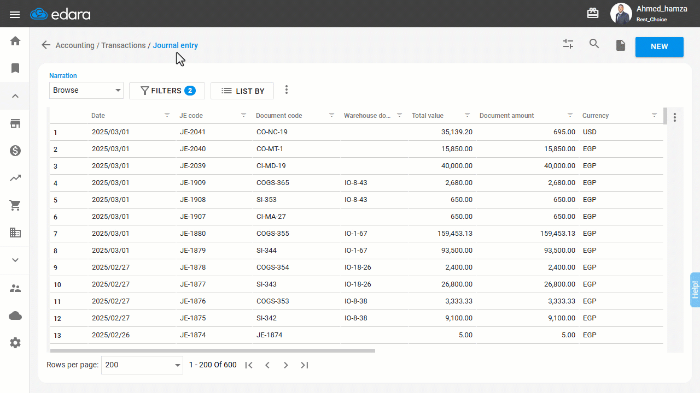Open the Document code column filter menu

pos(331,115)
